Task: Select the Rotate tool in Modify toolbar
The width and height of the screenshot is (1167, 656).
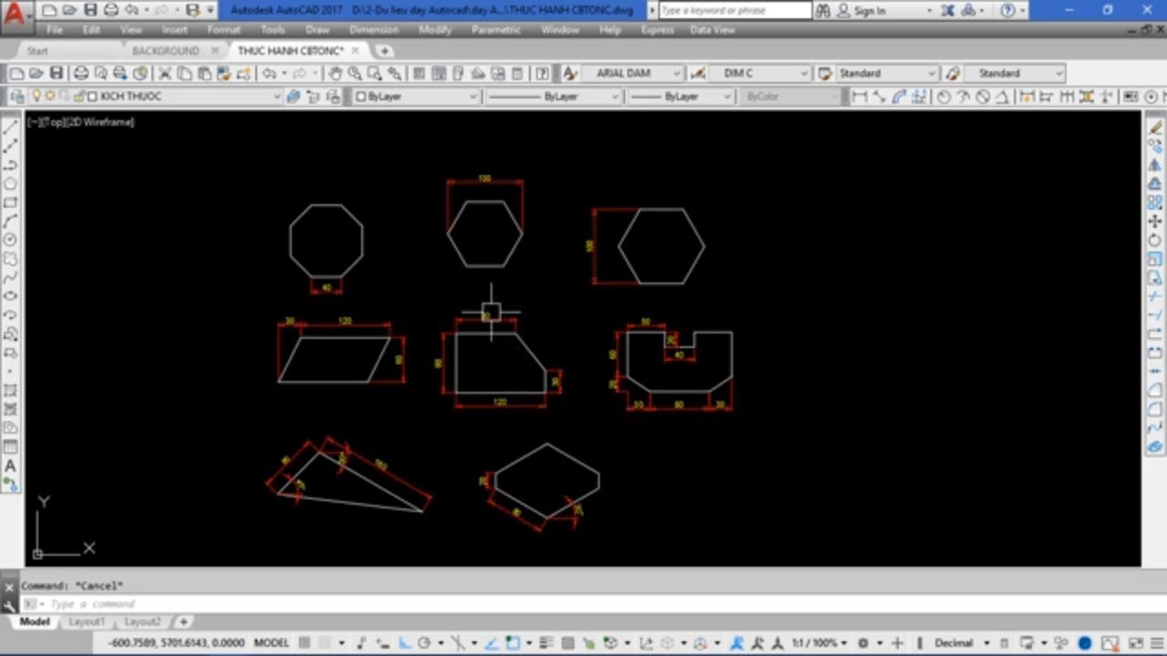Action: (x=1155, y=241)
